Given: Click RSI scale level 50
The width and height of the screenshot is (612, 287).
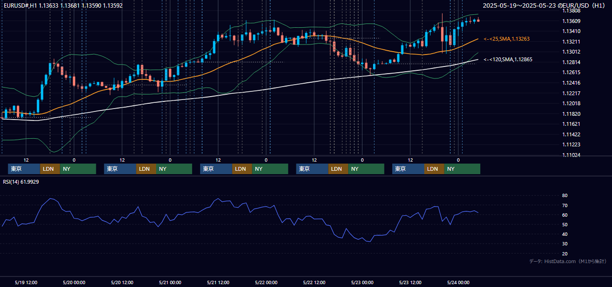Looking at the screenshot, I should pos(565,224).
